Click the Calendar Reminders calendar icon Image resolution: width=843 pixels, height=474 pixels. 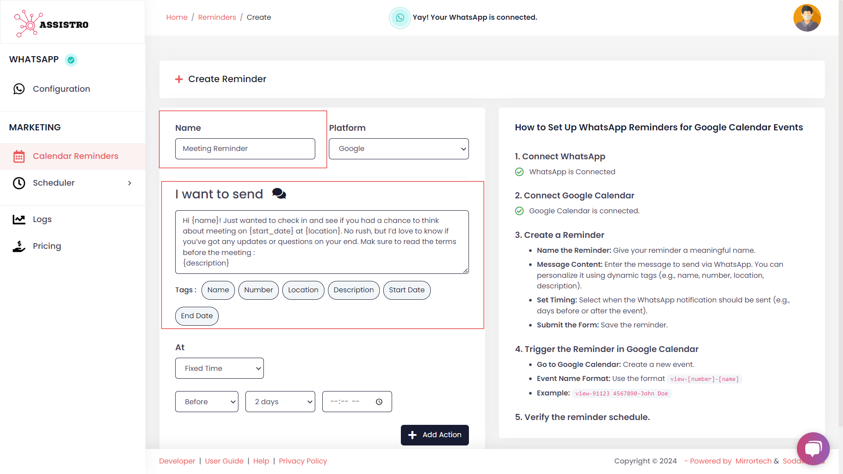tap(19, 157)
